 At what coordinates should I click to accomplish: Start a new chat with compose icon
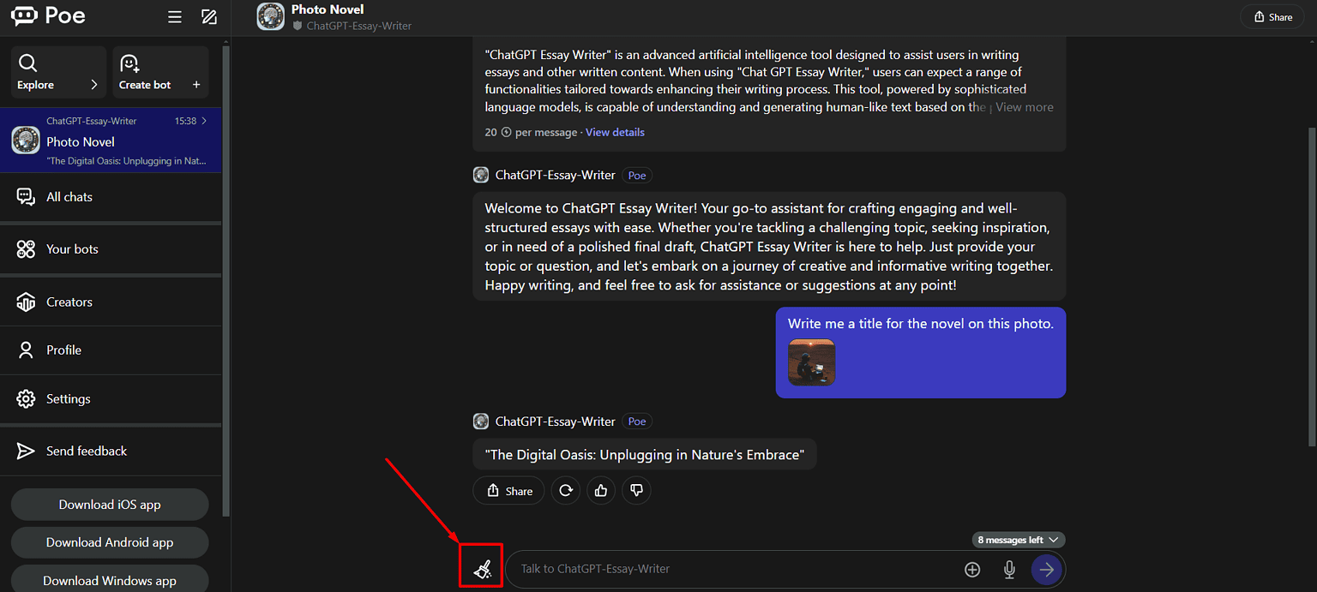[x=208, y=17]
